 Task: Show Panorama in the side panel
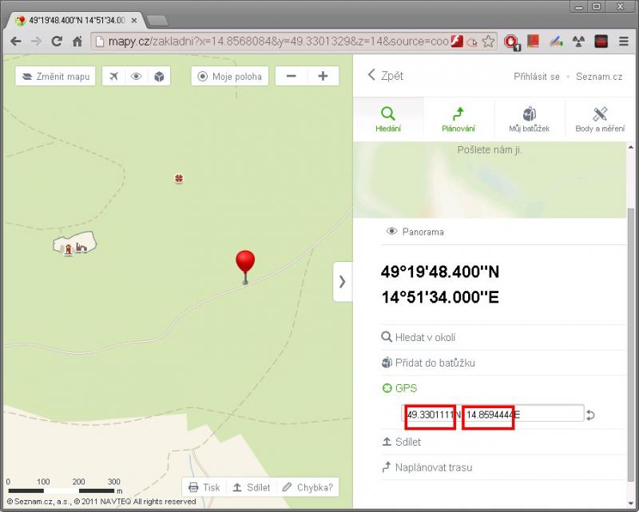point(415,232)
